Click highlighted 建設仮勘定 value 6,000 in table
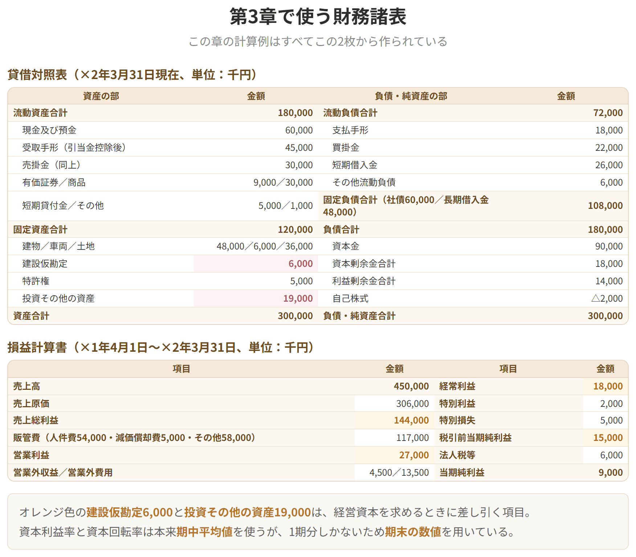Screen dimensions: 636x557 pyautogui.click(x=301, y=264)
